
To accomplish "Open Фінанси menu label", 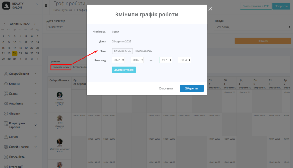I will click(15, 114).
